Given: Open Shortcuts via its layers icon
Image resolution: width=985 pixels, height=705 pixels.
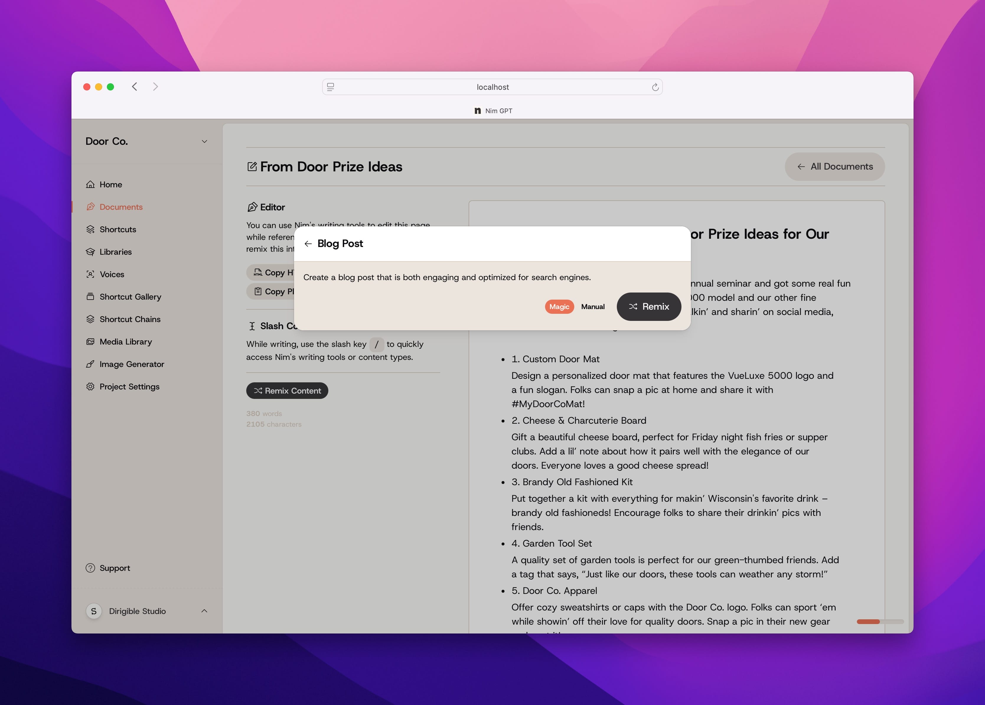Looking at the screenshot, I should tap(90, 229).
